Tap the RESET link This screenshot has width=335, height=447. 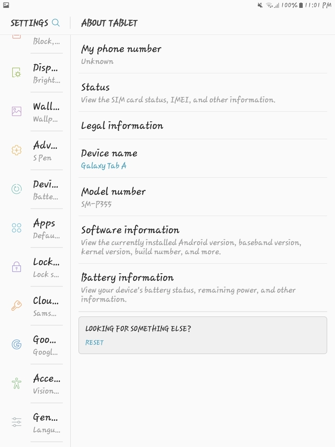point(94,343)
